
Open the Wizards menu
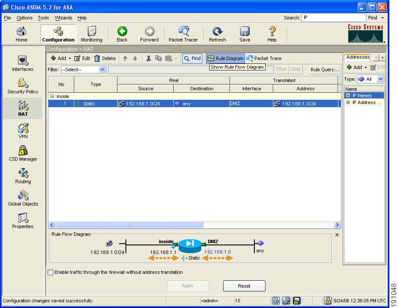click(64, 18)
